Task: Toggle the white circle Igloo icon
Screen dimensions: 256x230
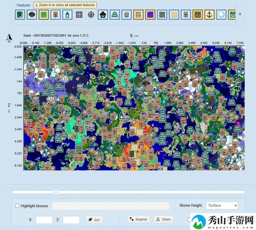Action: (221, 15)
